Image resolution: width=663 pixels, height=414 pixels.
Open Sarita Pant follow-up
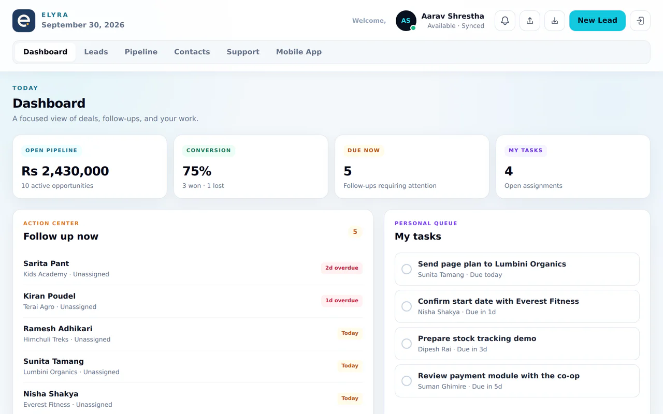pyautogui.click(x=193, y=269)
